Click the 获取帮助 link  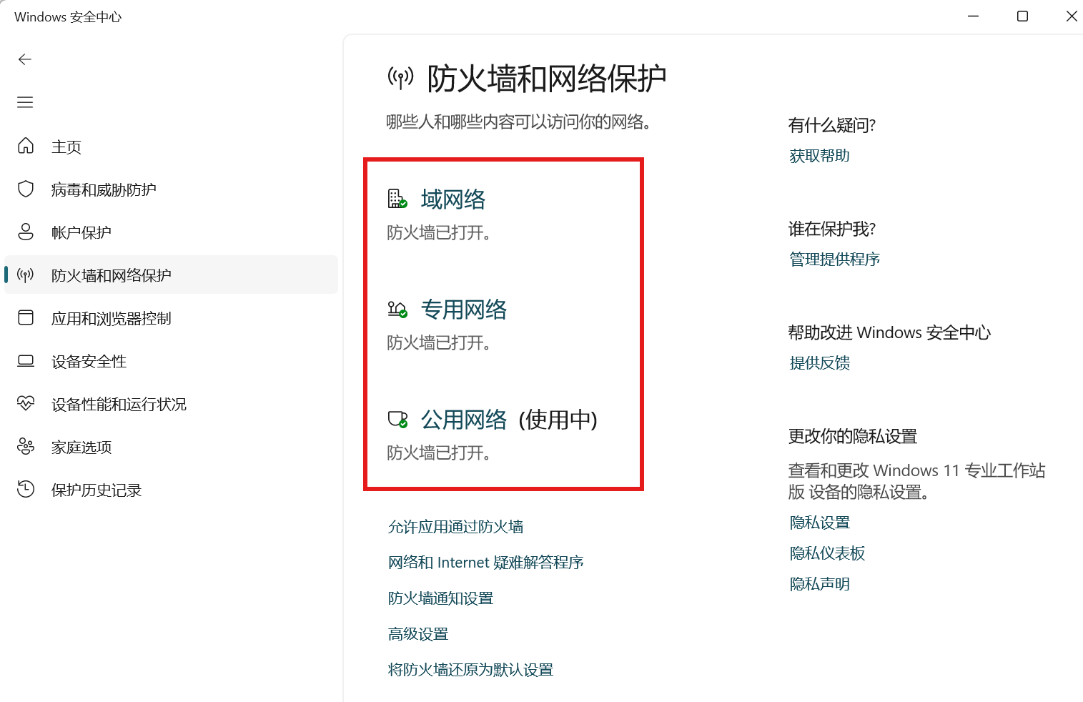coord(819,156)
